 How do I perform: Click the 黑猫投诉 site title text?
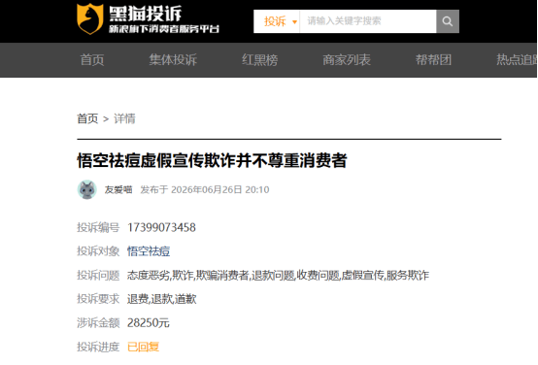146,14
